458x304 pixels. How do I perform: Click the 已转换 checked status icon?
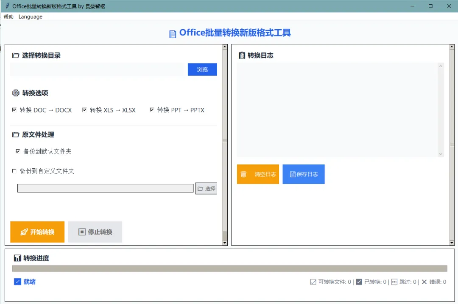(359, 282)
